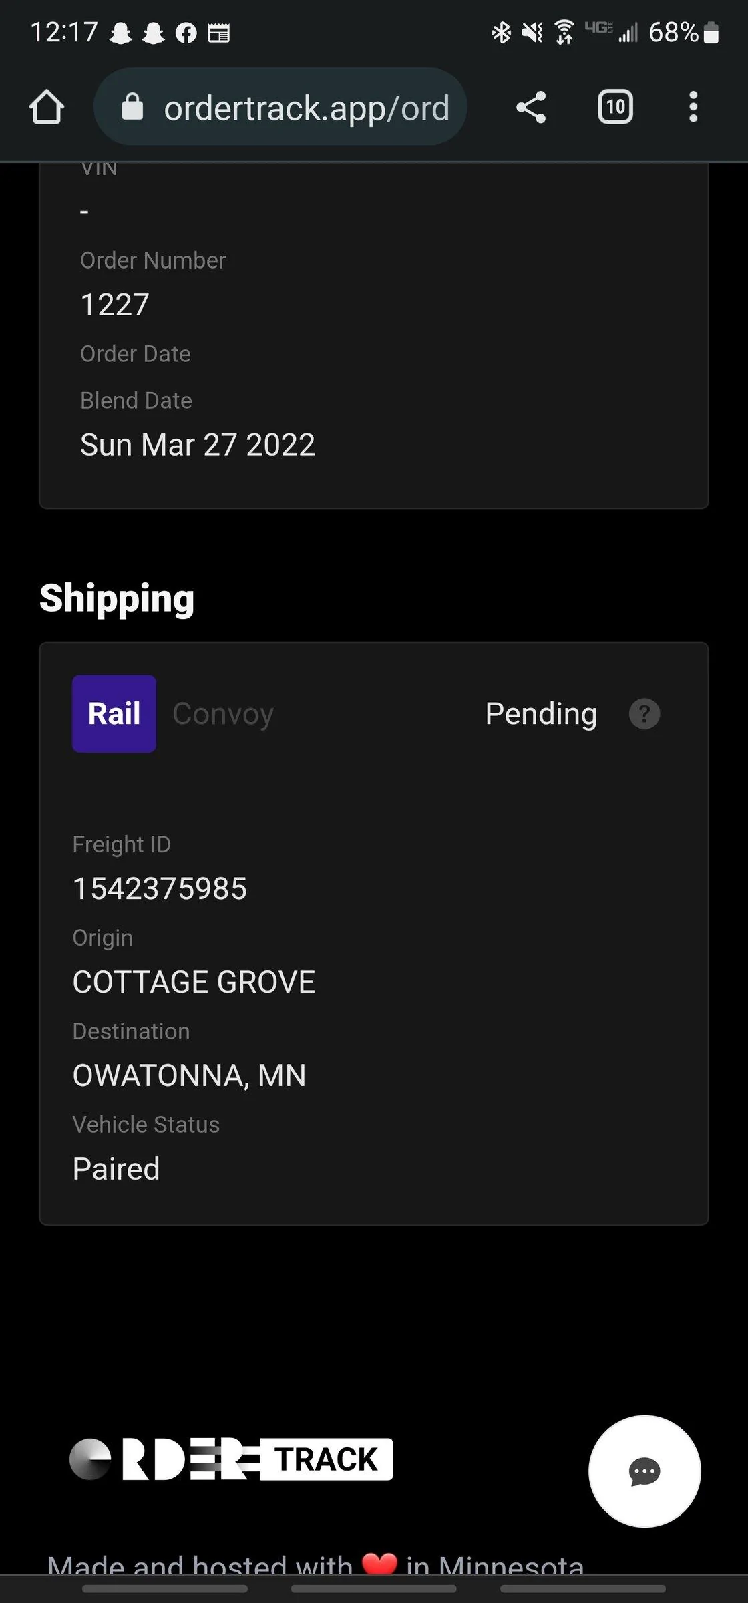The image size is (748, 1603).
Task: Switch to the Convoy shipping tab
Action: 223,714
